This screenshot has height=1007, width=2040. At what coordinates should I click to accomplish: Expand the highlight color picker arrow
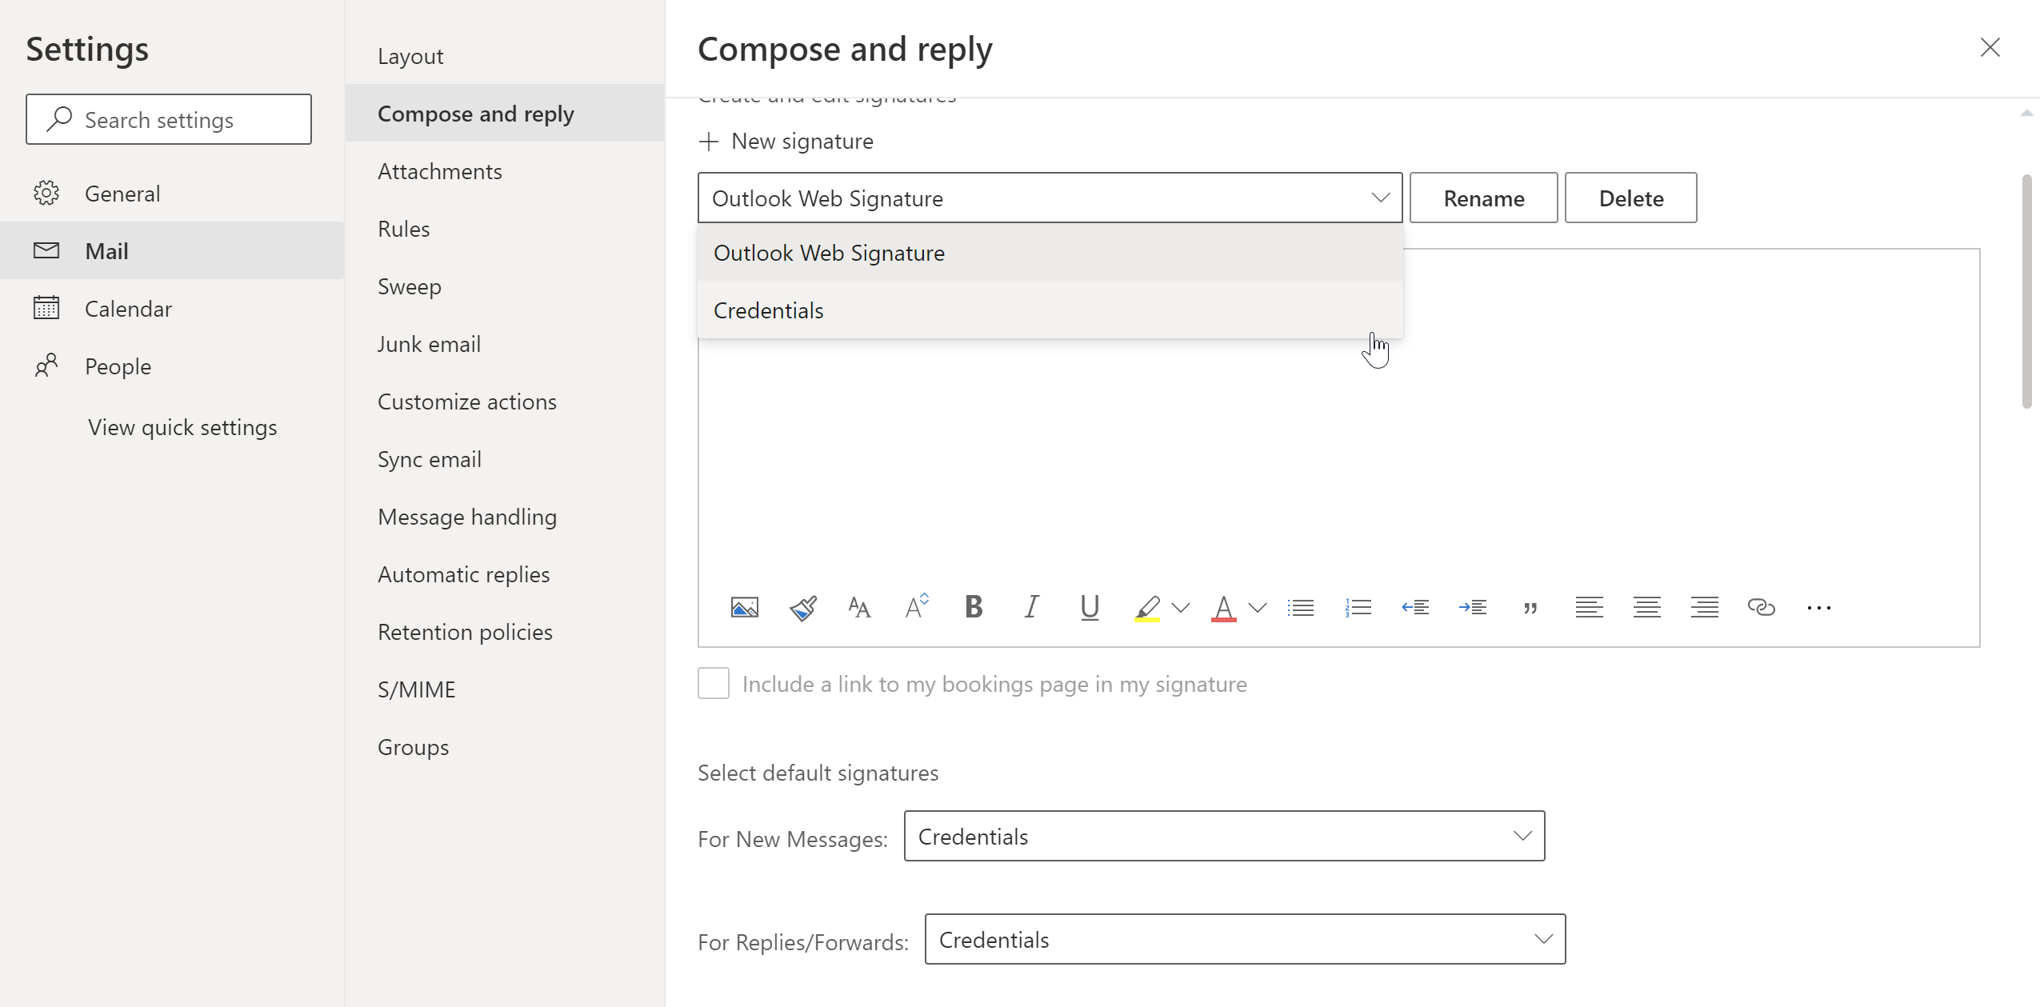pyautogui.click(x=1180, y=608)
